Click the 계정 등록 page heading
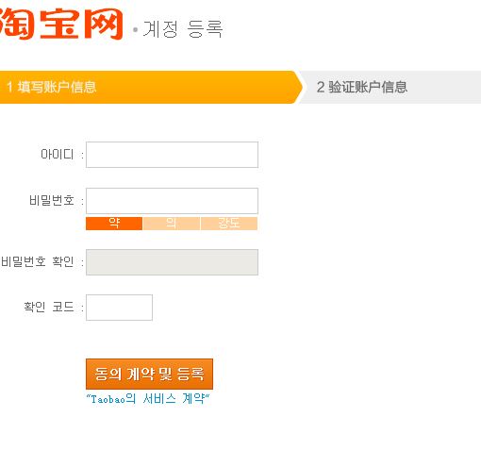Viewport: 481px width, 467px height. pos(183,29)
